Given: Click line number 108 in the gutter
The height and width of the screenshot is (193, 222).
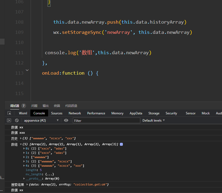Looking at the screenshot, I should (19, 22).
